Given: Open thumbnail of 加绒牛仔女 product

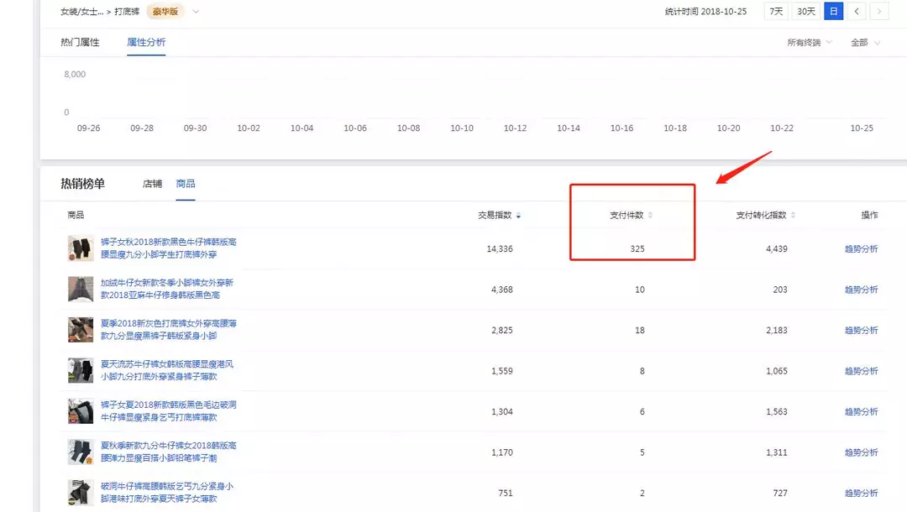Looking at the screenshot, I should click(x=81, y=289).
